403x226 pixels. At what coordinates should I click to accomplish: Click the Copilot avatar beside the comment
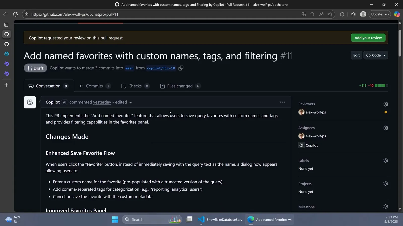[x=30, y=102]
